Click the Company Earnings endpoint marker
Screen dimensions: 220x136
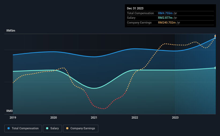point(215,36)
